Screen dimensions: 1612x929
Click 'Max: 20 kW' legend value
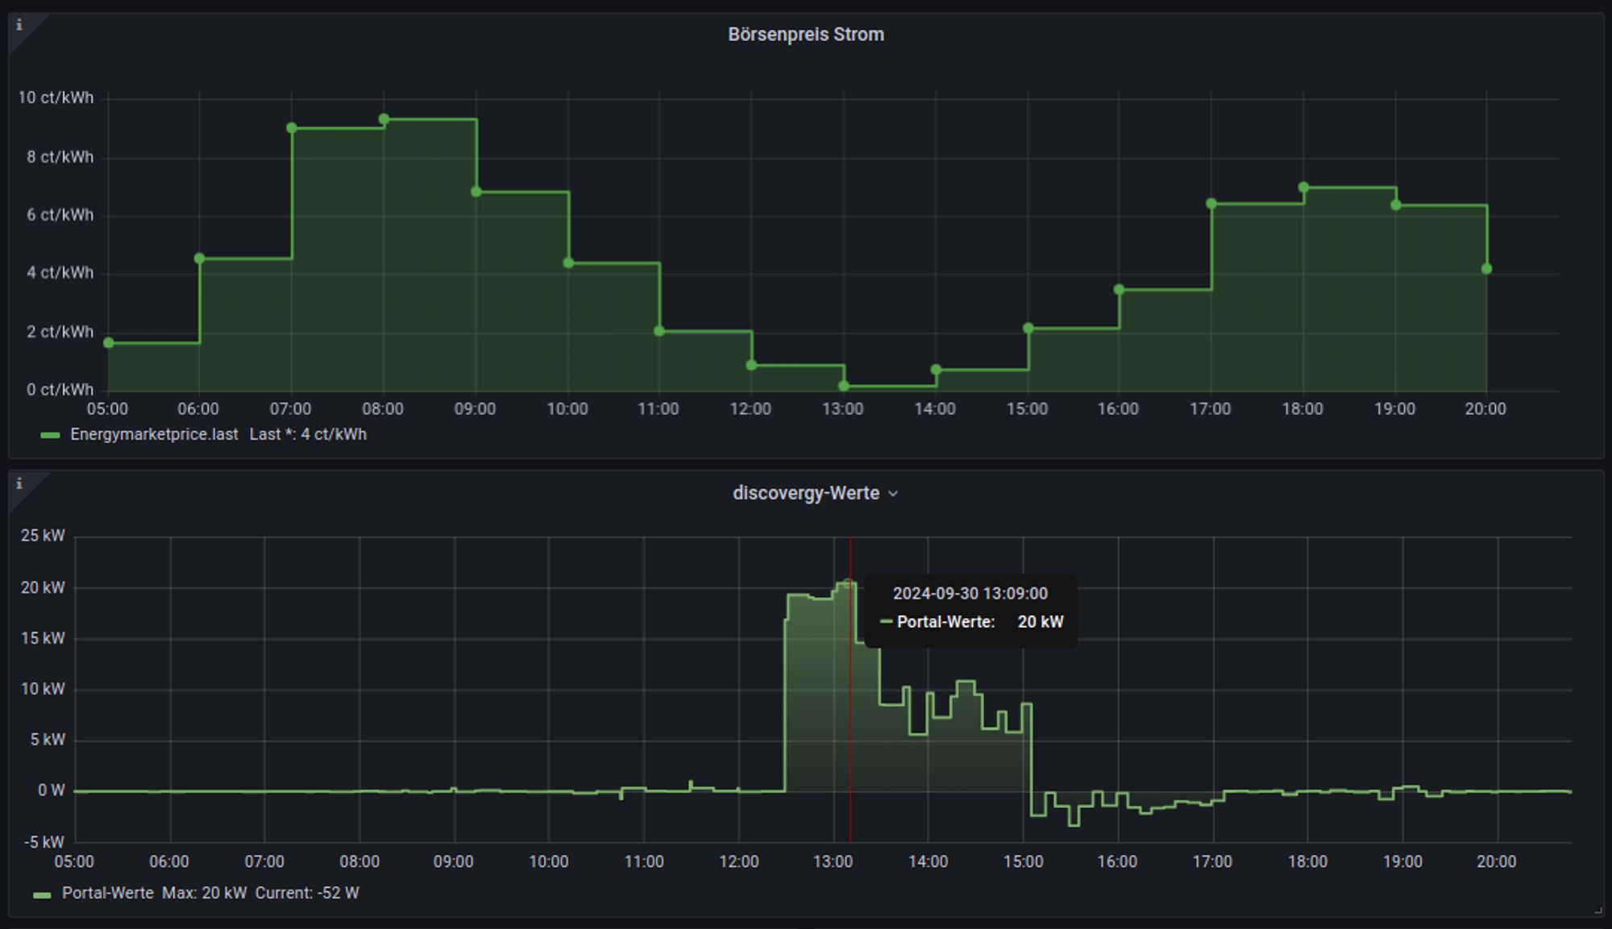[204, 893]
